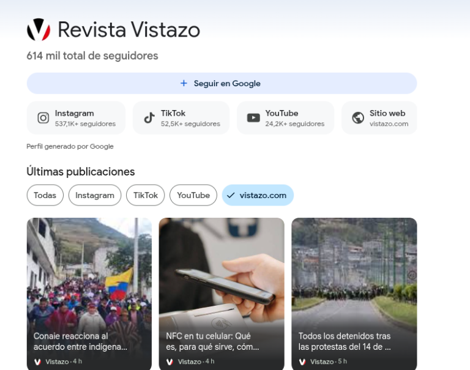The height and width of the screenshot is (370, 470).
Task: Click the Vistazo logo on the Conaie card
Action: [37, 361]
